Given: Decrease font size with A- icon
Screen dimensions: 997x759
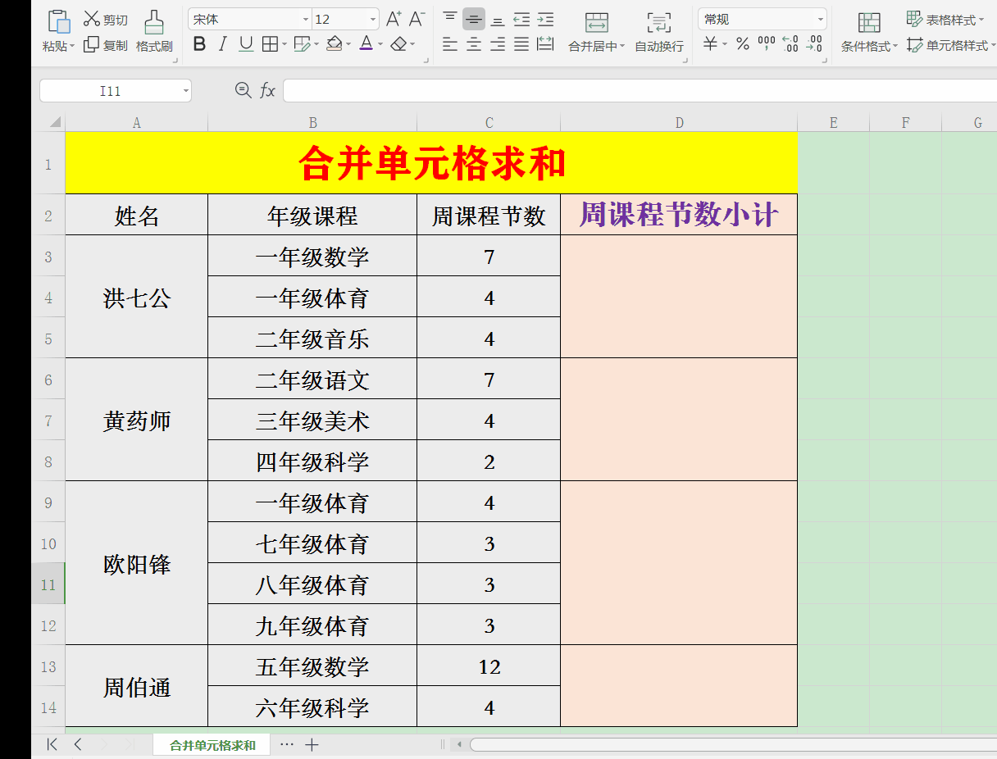Looking at the screenshot, I should tap(417, 19).
